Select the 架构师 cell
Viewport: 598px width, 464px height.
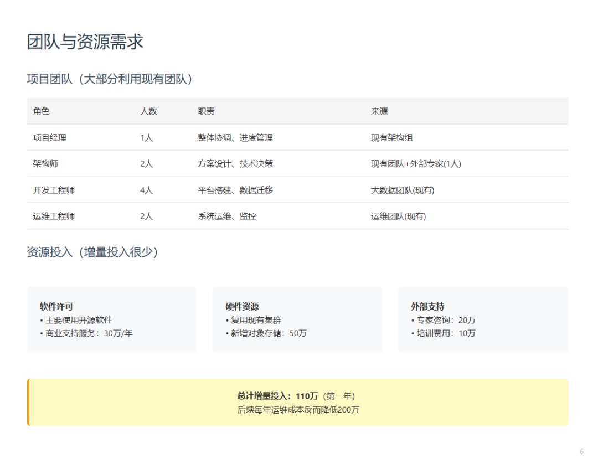tap(45, 163)
